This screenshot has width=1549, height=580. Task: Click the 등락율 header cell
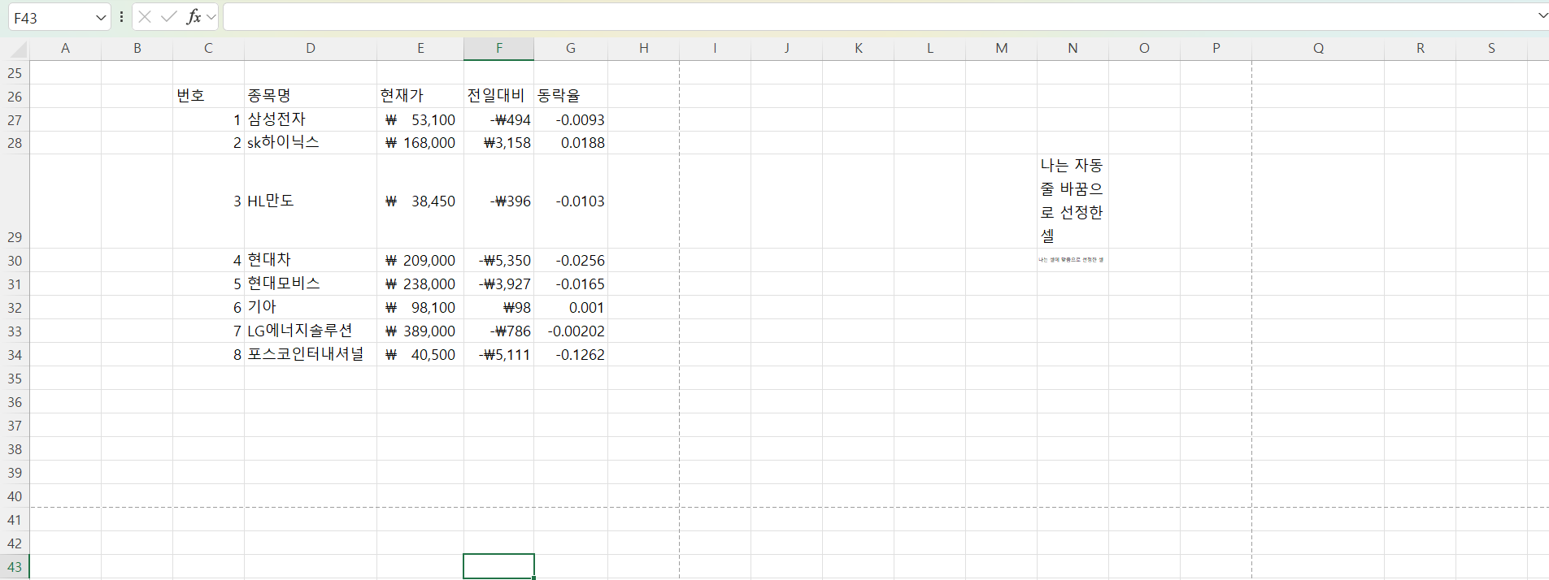coord(571,96)
